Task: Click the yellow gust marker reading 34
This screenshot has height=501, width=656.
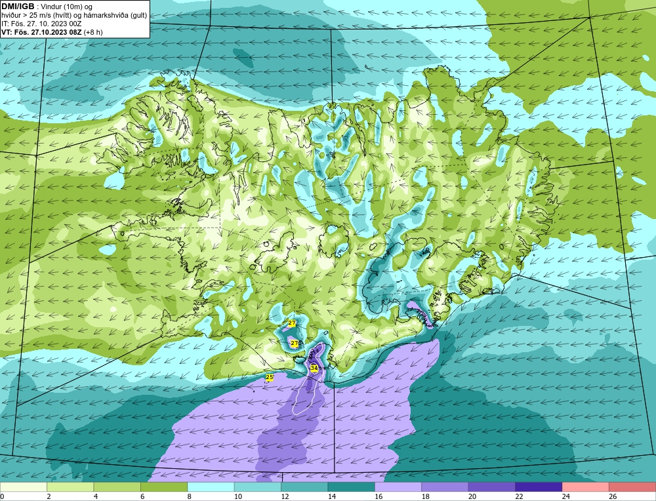Action: coord(315,368)
